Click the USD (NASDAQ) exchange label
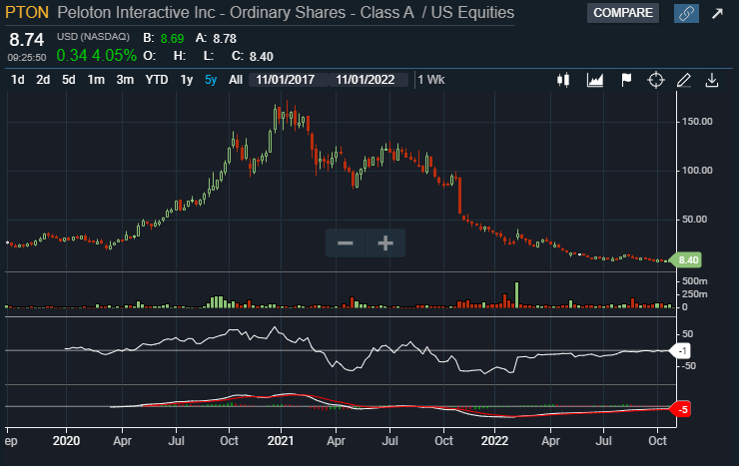The image size is (739, 466). (93, 37)
